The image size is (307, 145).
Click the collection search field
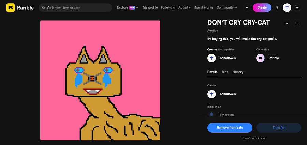point(75,7)
